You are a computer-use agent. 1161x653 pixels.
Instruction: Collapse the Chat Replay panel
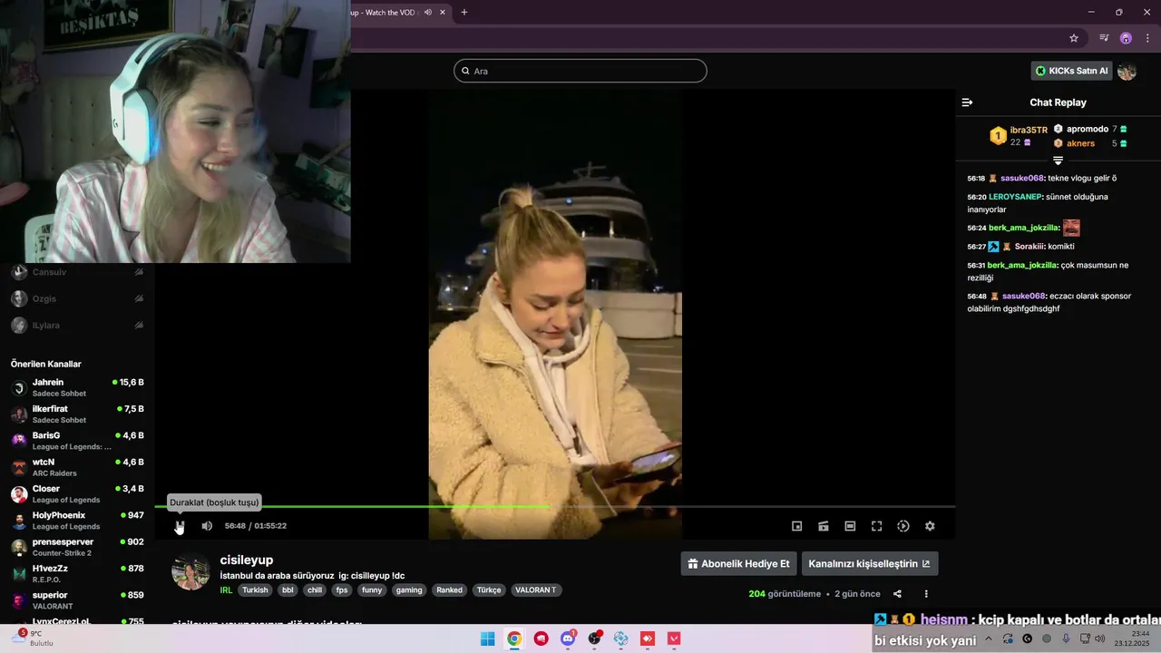pyautogui.click(x=967, y=102)
